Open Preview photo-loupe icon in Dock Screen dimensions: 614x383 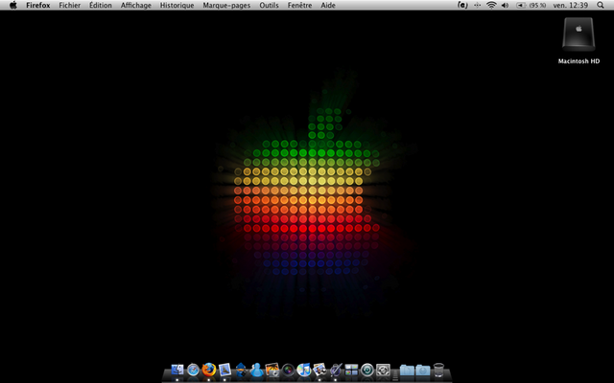point(319,370)
